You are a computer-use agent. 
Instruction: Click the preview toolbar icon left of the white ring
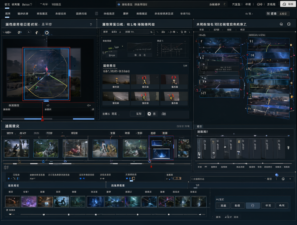(x=37, y=33)
